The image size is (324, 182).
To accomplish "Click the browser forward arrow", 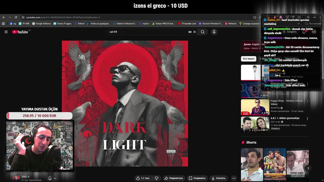I will (x=10, y=17).
